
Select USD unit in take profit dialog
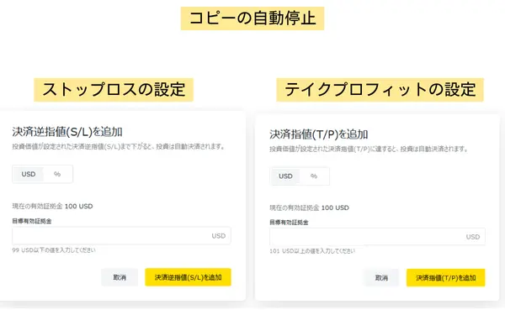coord(285,176)
